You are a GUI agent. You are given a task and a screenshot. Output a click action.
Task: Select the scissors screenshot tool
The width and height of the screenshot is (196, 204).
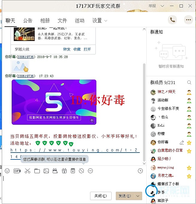[x=28, y=171]
